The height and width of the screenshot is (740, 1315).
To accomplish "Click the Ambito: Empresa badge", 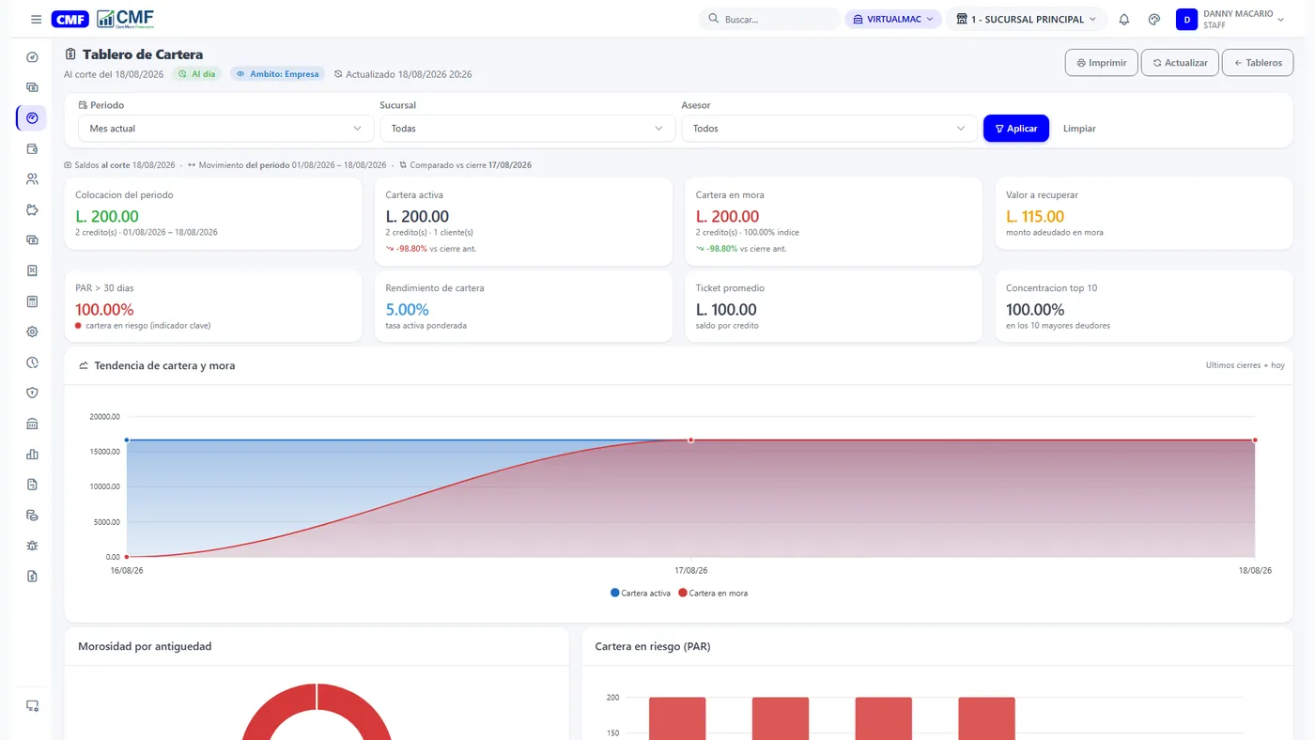I will click(x=277, y=74).
